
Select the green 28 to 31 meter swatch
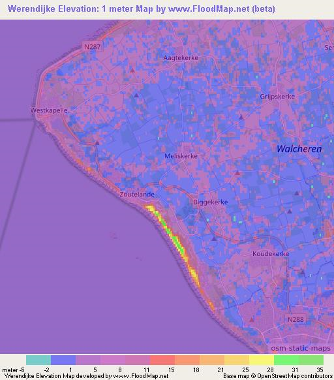coord(286,360)
